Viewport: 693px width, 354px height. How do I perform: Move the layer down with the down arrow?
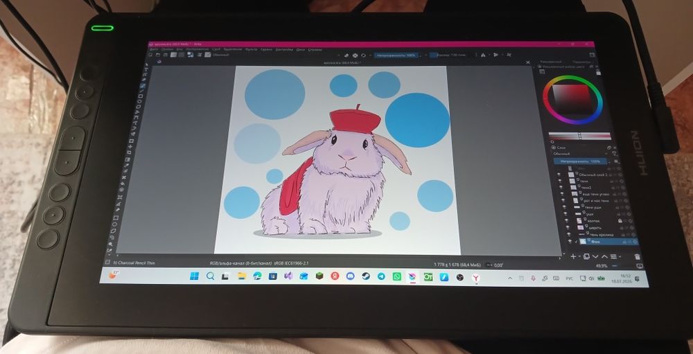click(x=595, y=256)
